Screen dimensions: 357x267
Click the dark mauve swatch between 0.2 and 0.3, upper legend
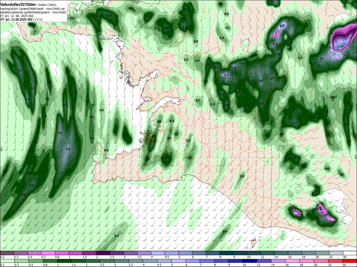click(x=7, y=253)
